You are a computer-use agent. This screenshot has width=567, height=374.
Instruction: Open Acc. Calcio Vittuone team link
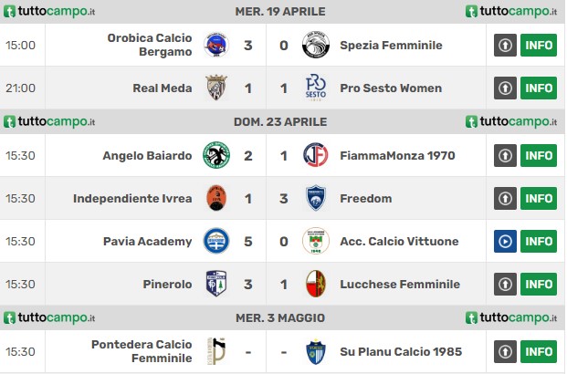coord(399,241)
